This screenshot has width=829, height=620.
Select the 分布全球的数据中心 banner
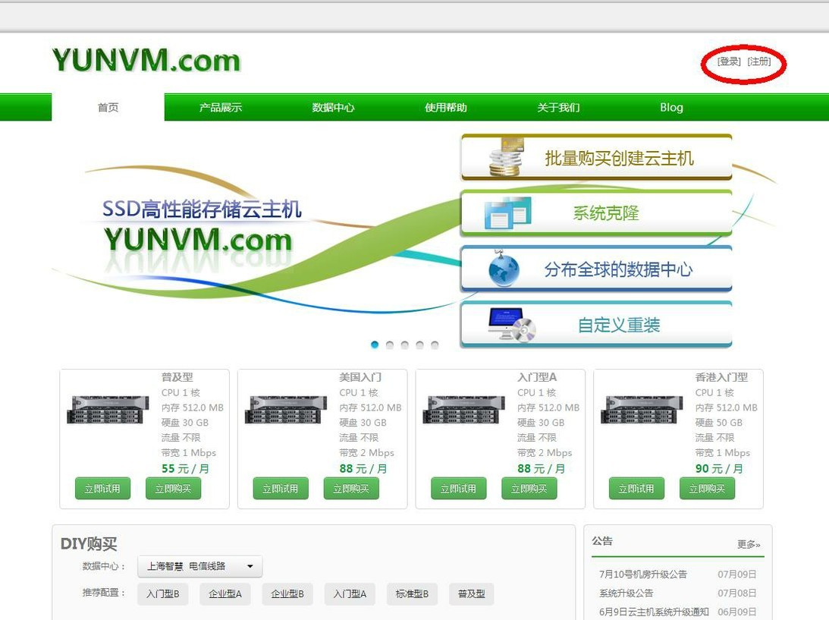tap(596, 269)
